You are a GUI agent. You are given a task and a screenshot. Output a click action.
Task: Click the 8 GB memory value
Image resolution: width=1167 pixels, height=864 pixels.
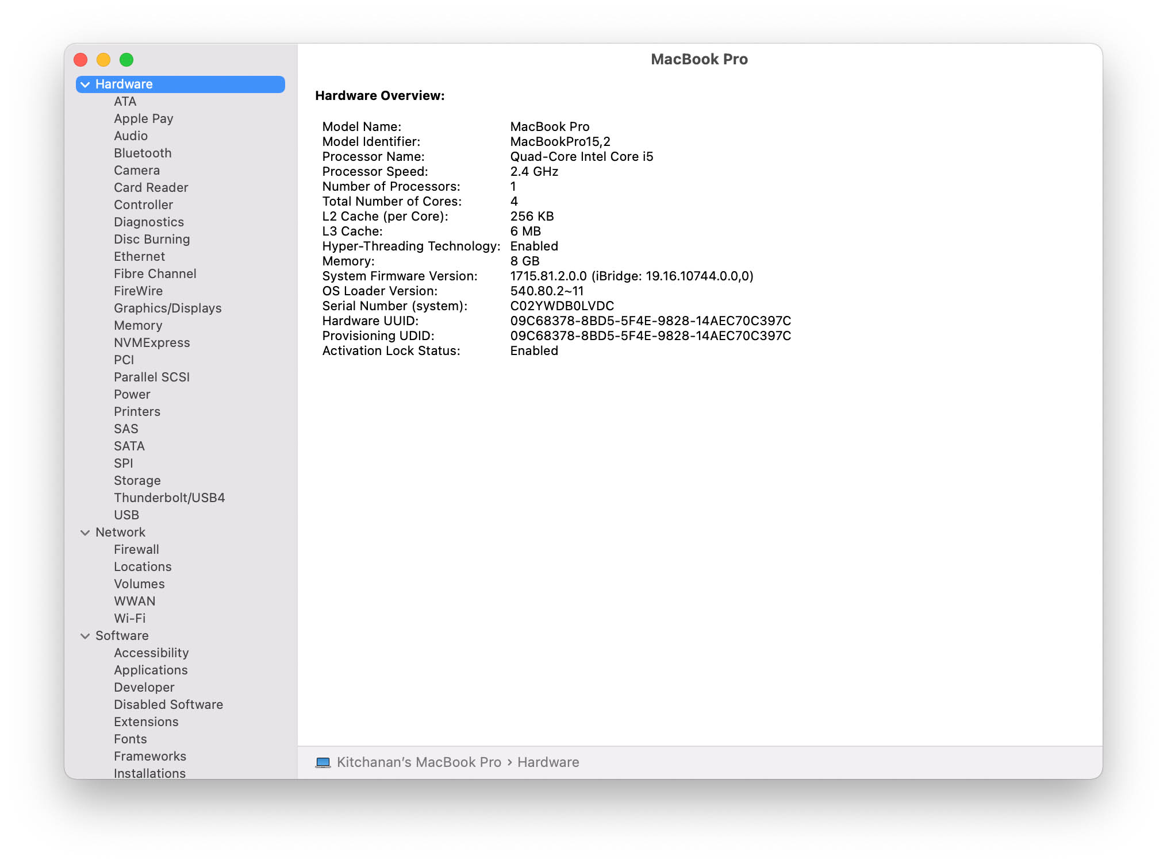525,261
